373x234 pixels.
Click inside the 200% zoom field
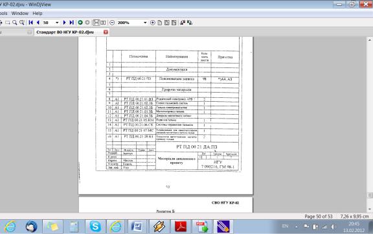[130, 23]
